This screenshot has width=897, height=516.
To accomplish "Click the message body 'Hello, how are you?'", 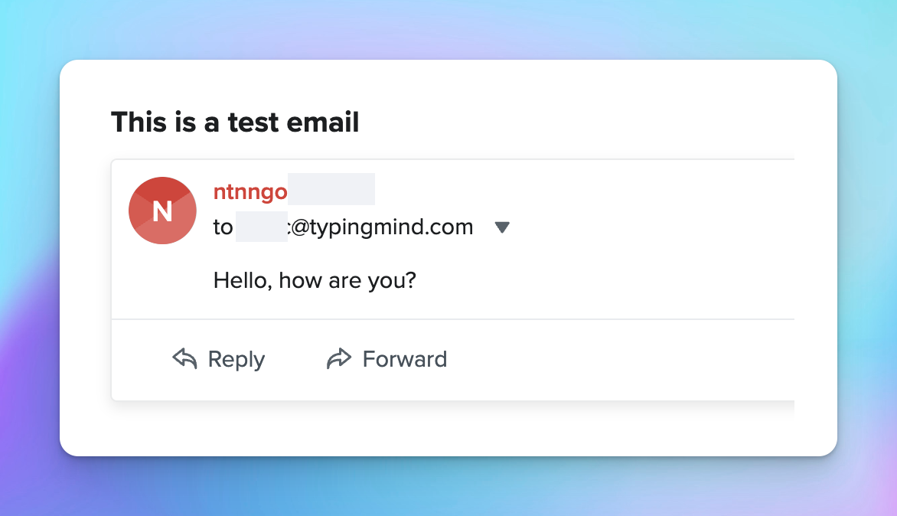I will tap(315, 281).
